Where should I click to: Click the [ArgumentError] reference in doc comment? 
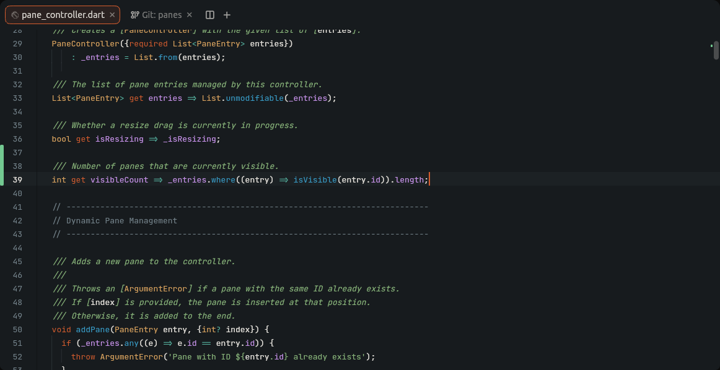tap(156, 289)
